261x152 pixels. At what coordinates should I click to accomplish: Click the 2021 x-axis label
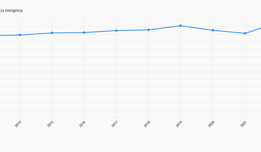pyautogui.click(x=243, y=124)
